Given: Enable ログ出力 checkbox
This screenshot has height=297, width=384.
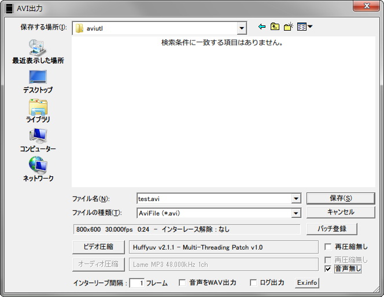Looking at the screenshot, I should pos(253,283).
